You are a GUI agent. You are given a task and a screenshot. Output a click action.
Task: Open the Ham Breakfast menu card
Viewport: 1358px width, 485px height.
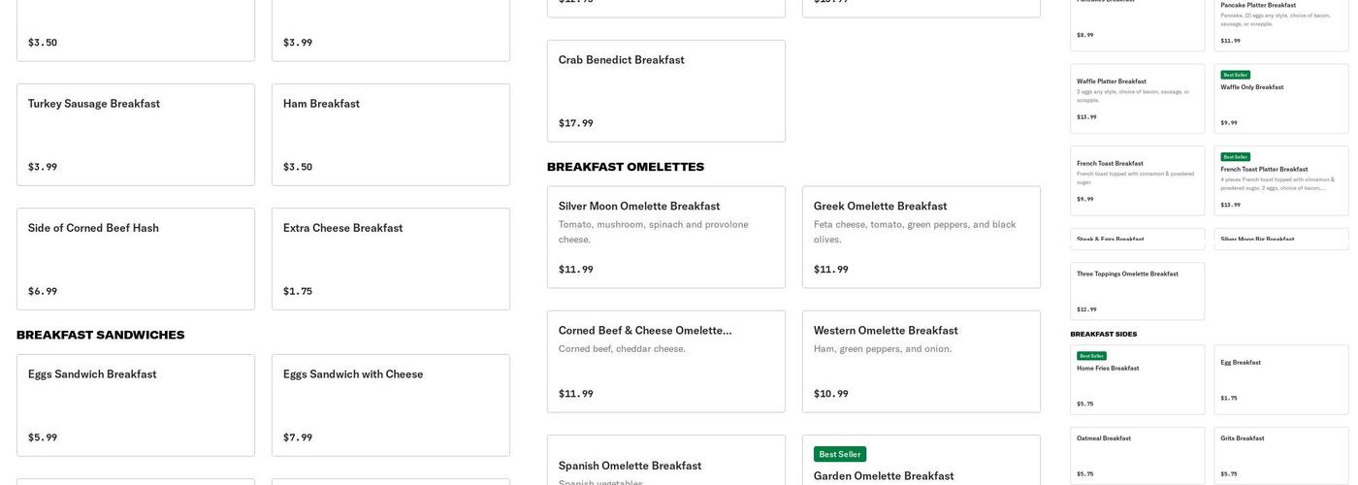coord(391,135)
